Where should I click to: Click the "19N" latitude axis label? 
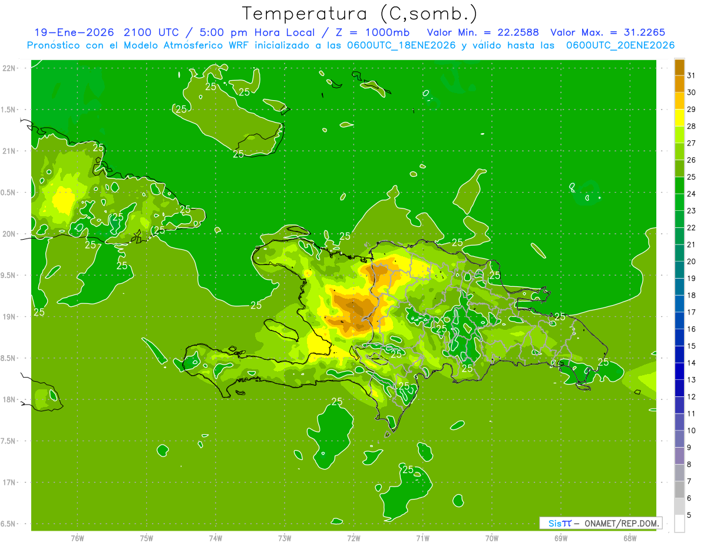point(9,317)
